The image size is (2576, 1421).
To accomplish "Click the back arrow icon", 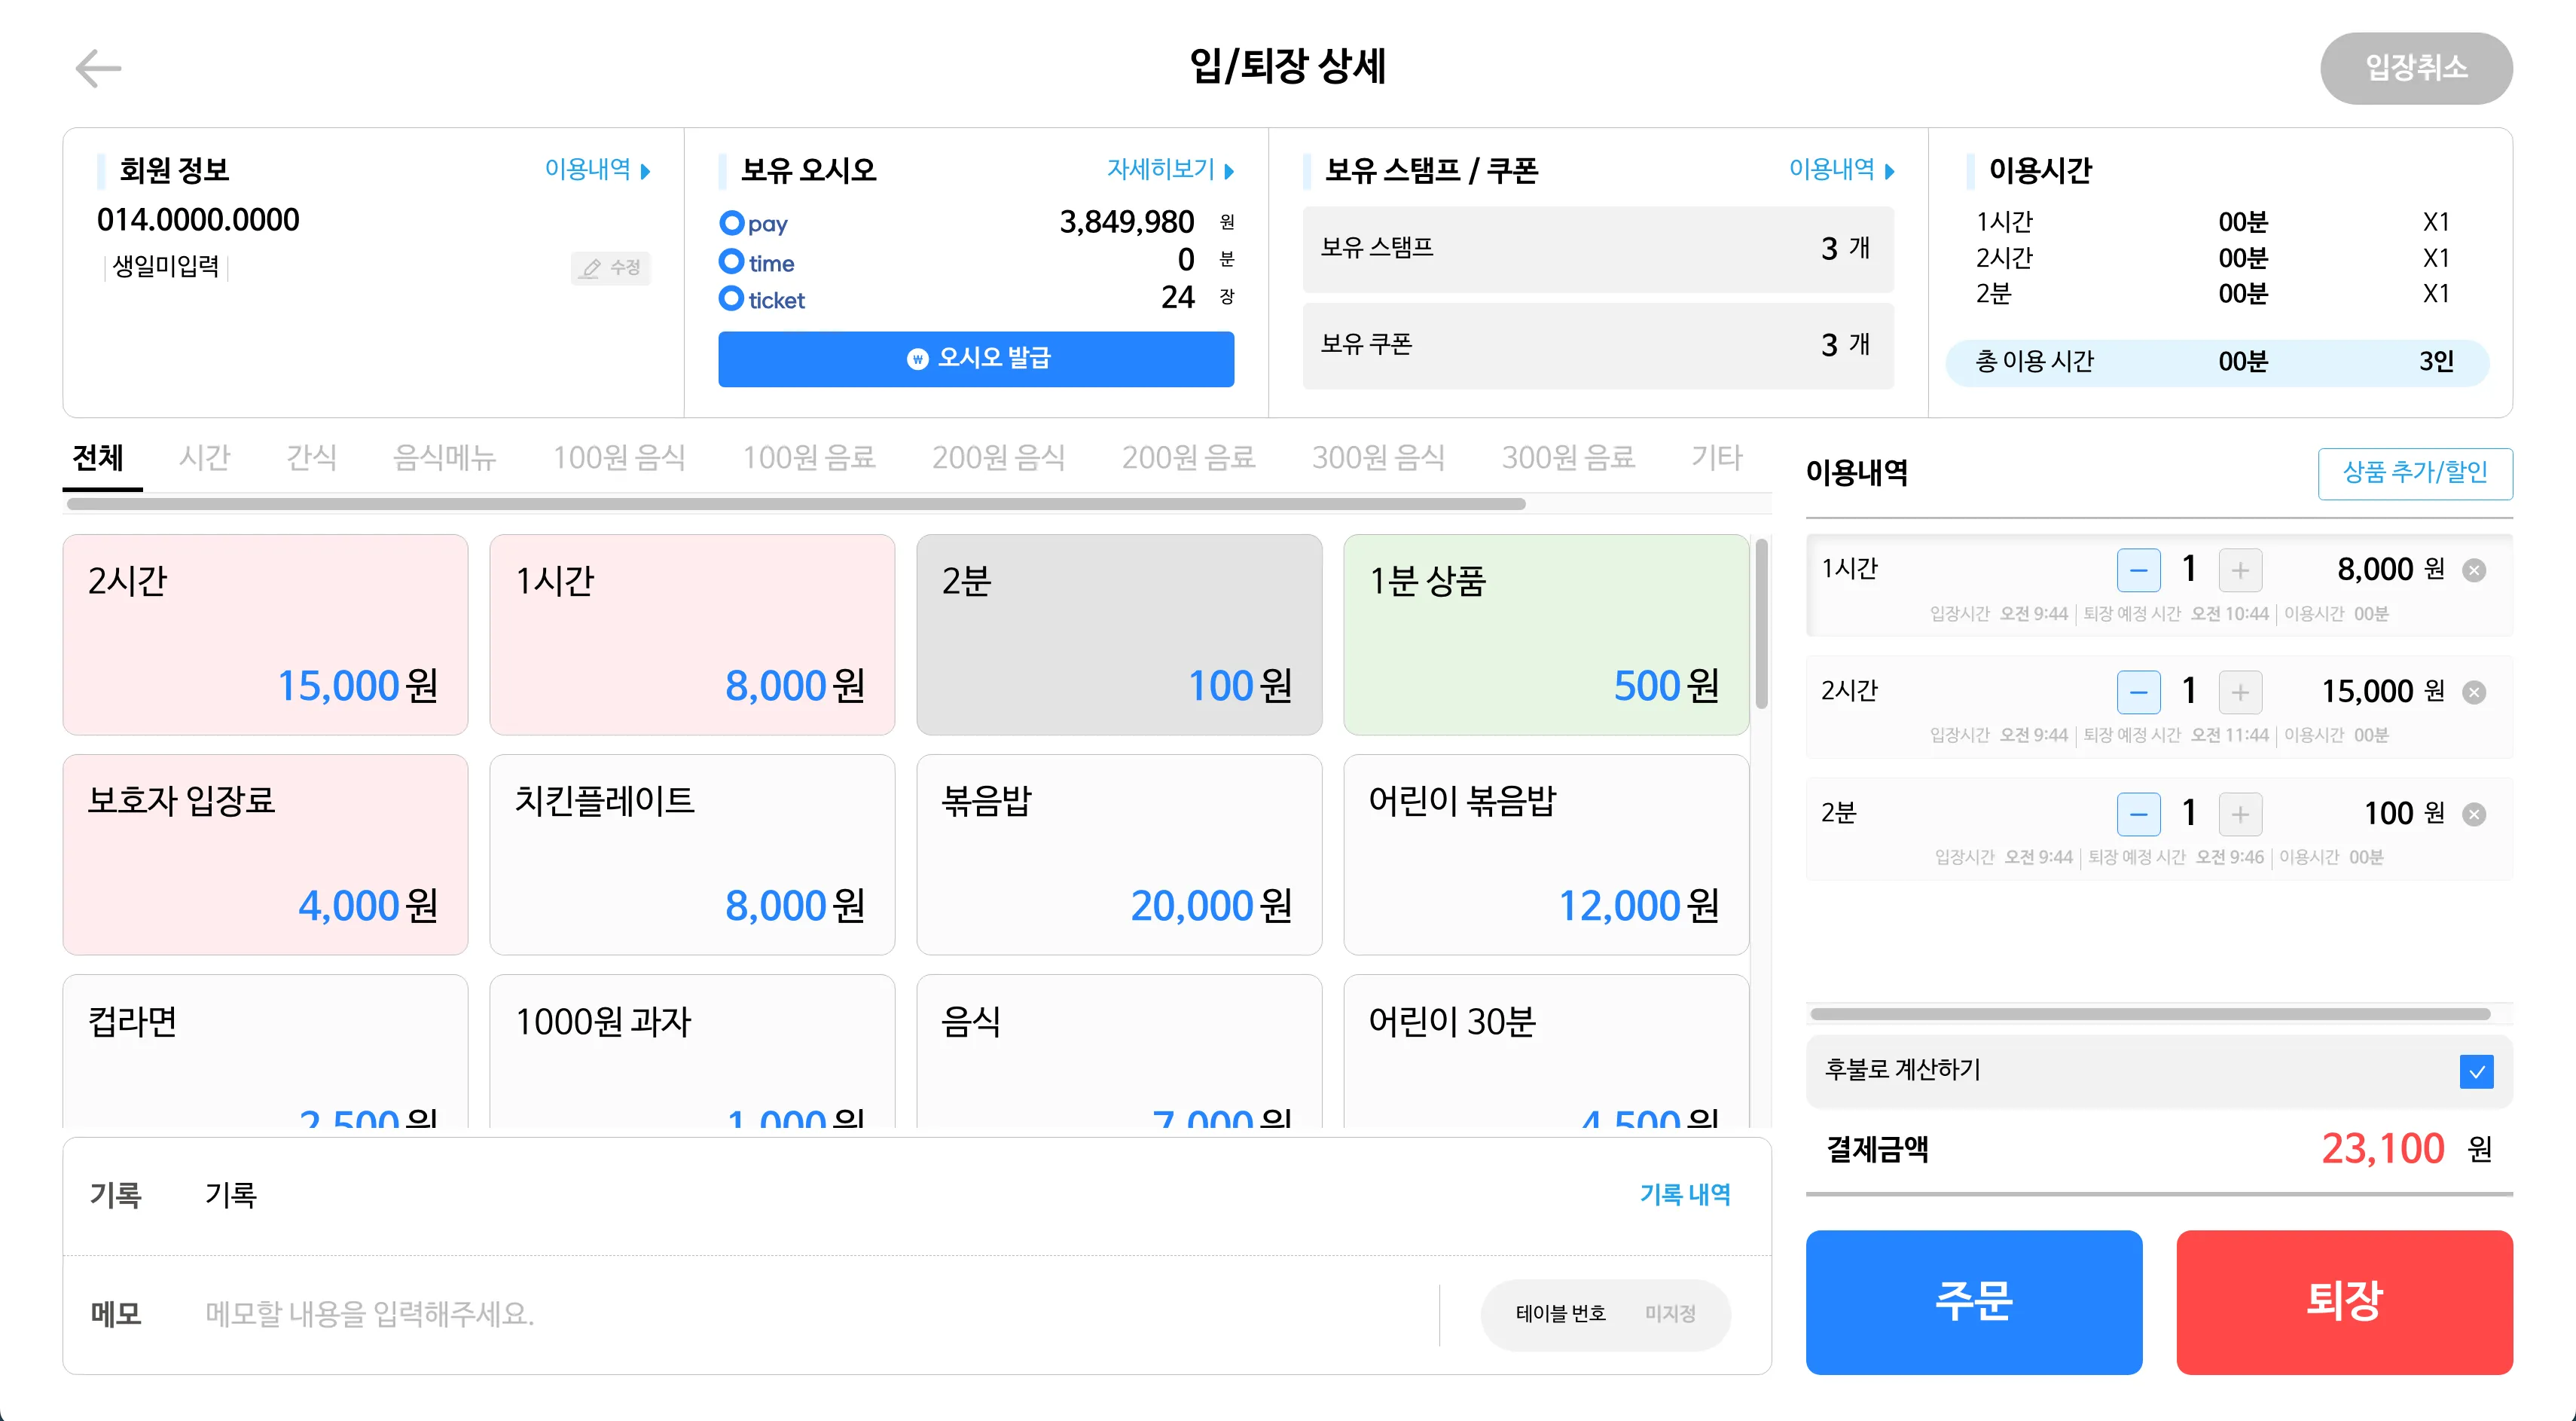I will 98,68.
